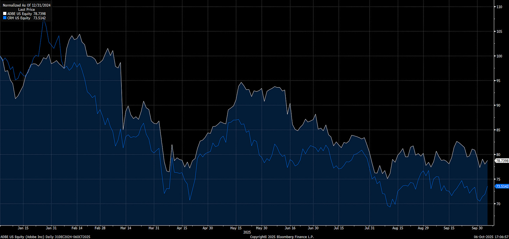The image size is (509, 239).
Task: Click the 95 y-axis label
Action: click(498, 81)
